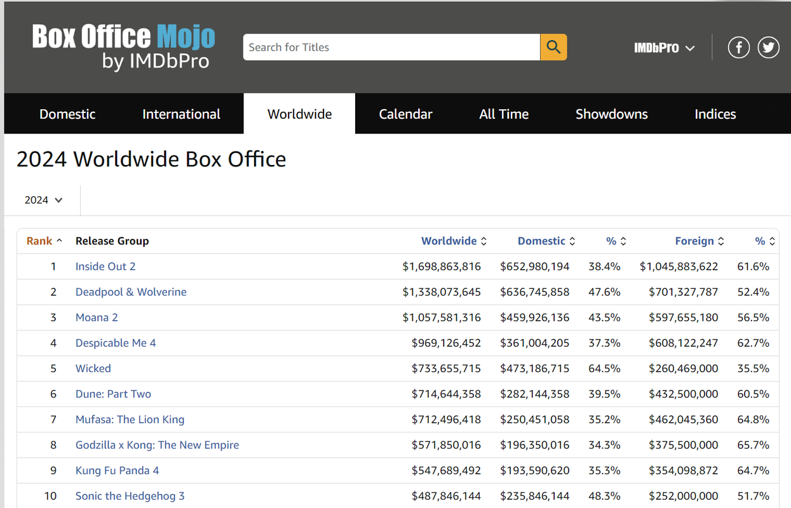Screen dimensions: 791x508
Task: Select worldwide gross $733,655,715
Action: 447,368
